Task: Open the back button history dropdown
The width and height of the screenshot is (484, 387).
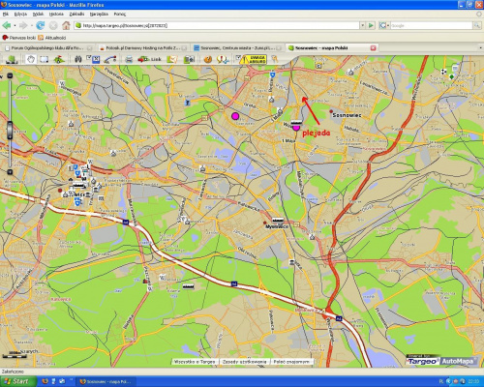Action: (x=15, y=25)
